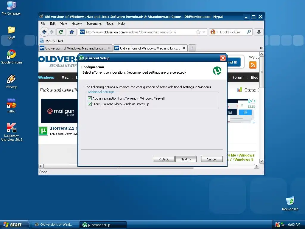Screen dimensions: 305x229
Task: Open the Tools menu
Action: [110, 24]
